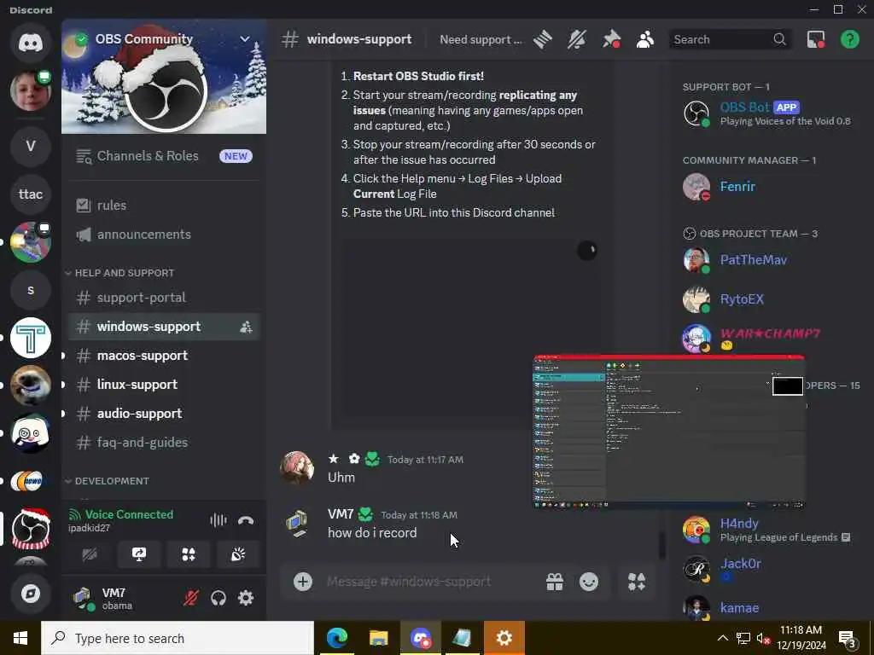Open user settings gear icon

pos(246,598)
